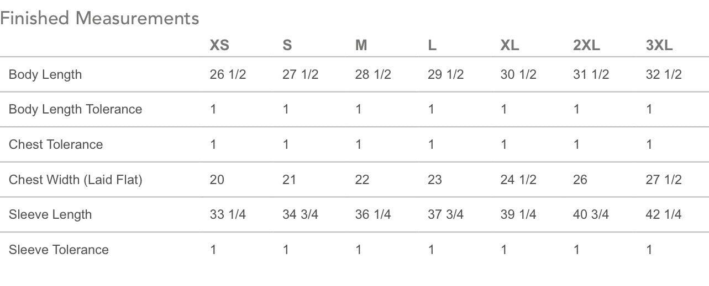Click the 32 1/2 body length value

[664, 74]
